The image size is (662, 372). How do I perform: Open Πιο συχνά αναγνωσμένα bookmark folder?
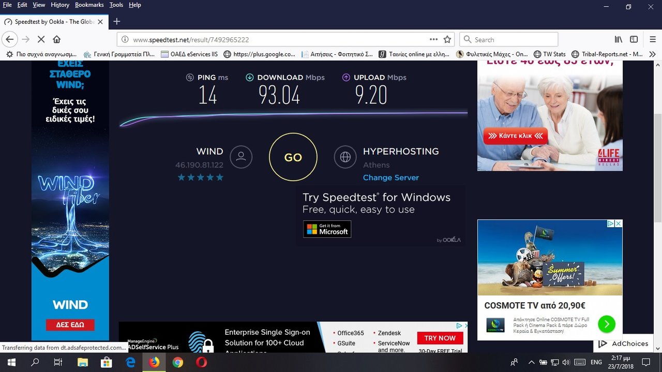[41, 54]
